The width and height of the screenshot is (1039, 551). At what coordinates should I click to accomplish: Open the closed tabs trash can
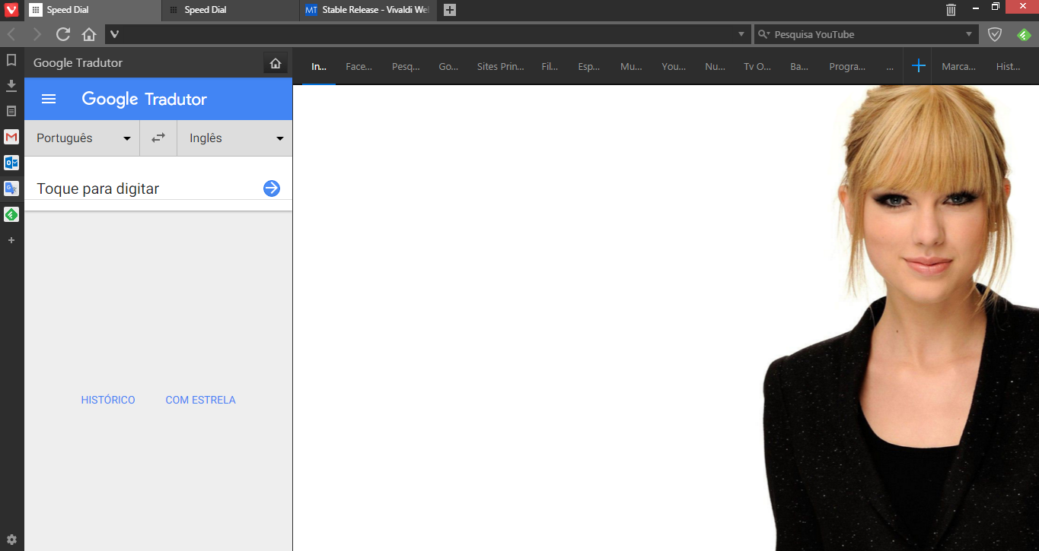(x=951, y=10)
